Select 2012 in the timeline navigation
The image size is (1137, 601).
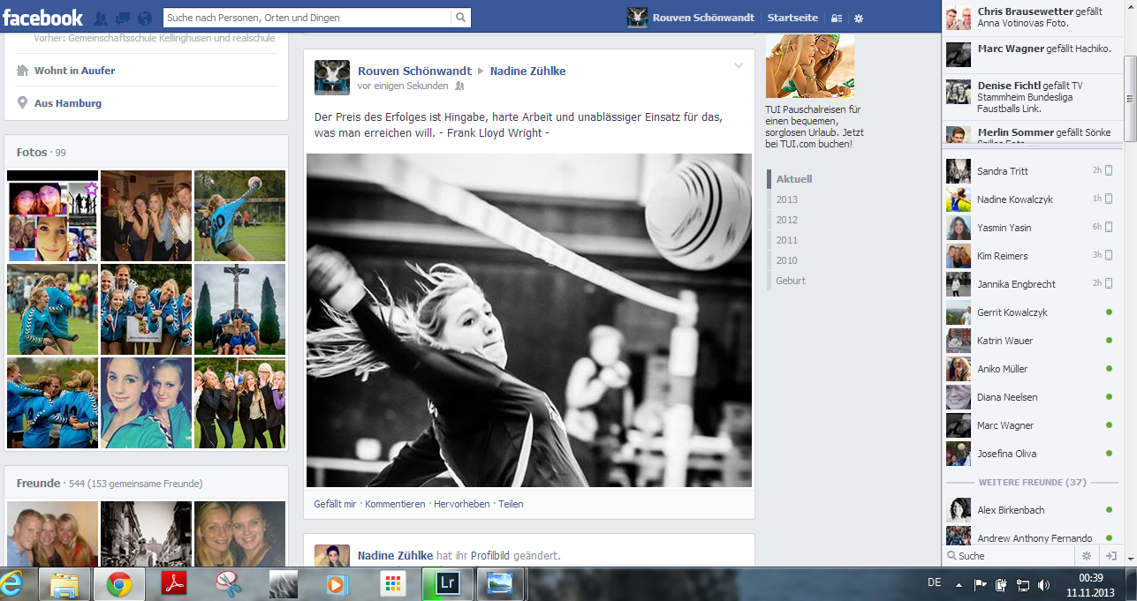(786, 220)
